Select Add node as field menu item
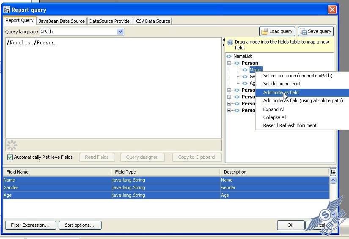The width and height of the screenshot is (349, 239). pos(302,92)
